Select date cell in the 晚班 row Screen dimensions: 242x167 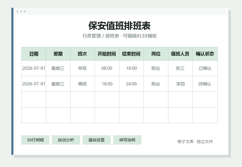pos(34,84)
